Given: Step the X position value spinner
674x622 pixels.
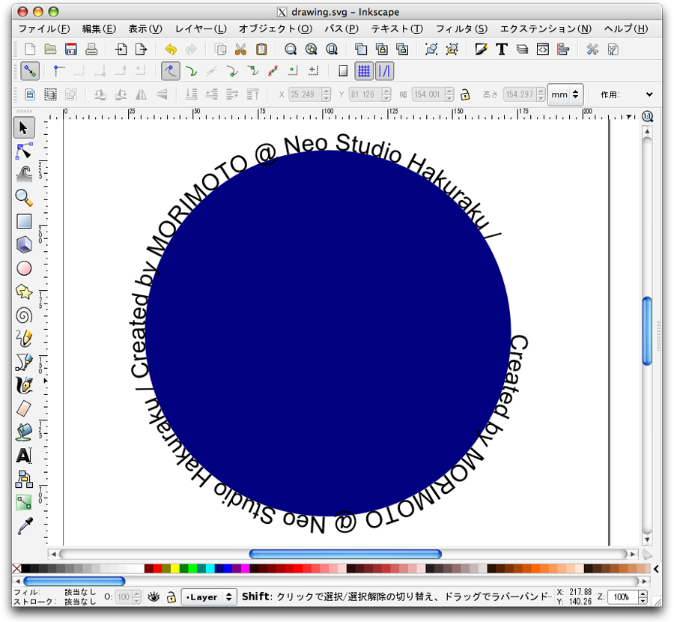Looking at the screenshot, I should pyautogui.click(x=327, y=94).
